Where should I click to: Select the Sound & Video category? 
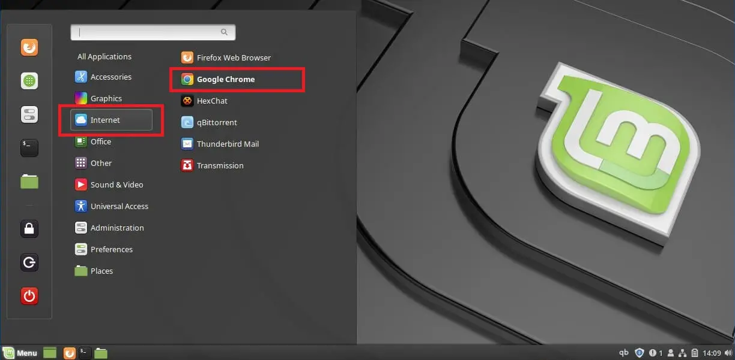point(116,185)
